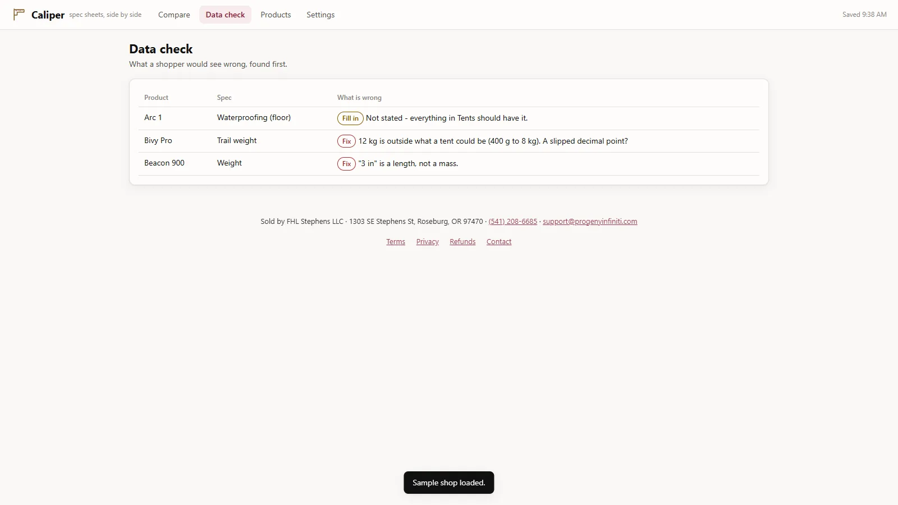Click the Caliper logo icon
This screenshot has height=505, width=898.
[x=19, y=14]
